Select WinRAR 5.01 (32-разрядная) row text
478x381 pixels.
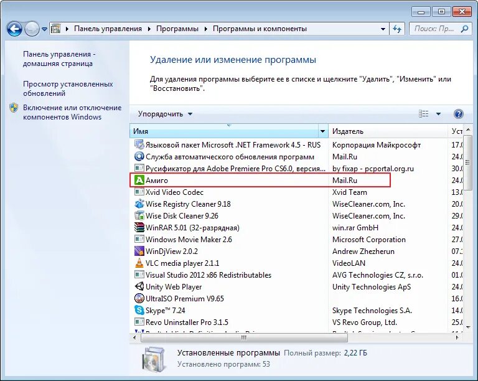(x=192, y=228)
